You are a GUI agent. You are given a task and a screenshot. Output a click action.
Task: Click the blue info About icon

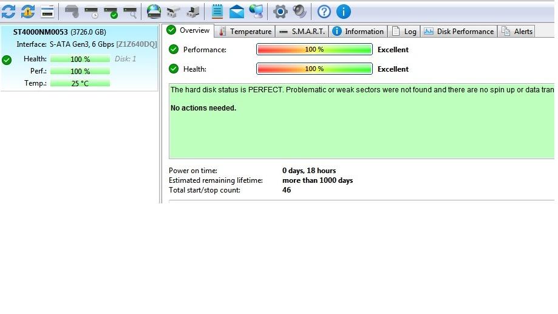coord(343,12)
